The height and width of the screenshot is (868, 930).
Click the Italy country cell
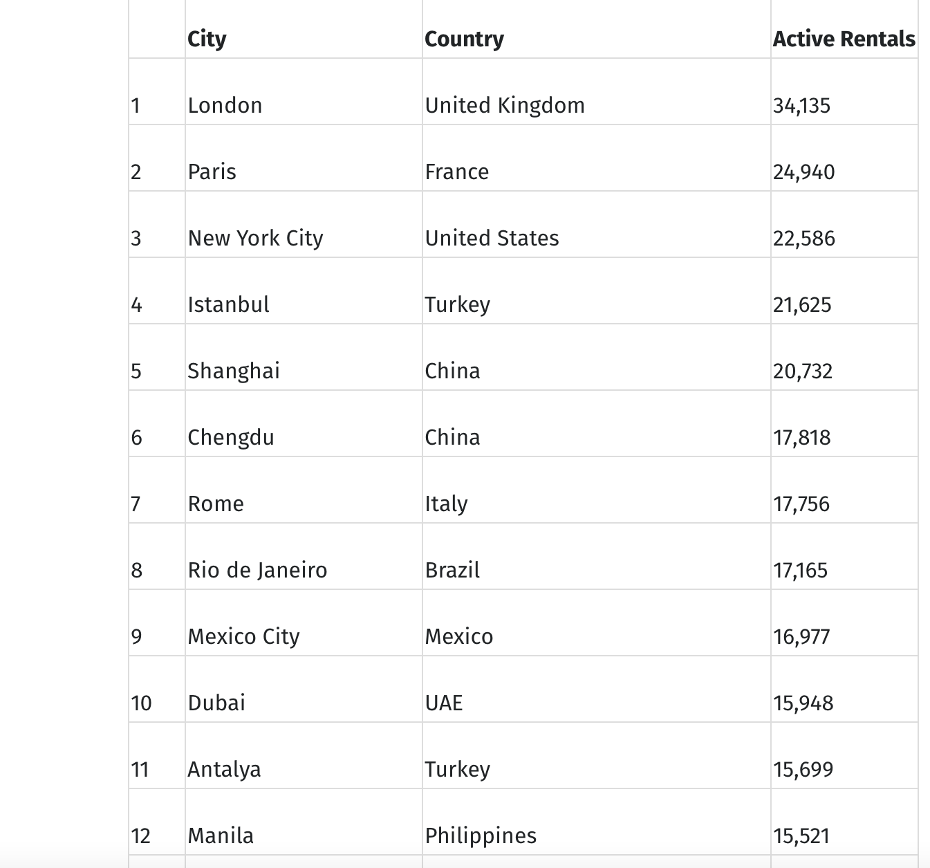click(x=446, y=504)
